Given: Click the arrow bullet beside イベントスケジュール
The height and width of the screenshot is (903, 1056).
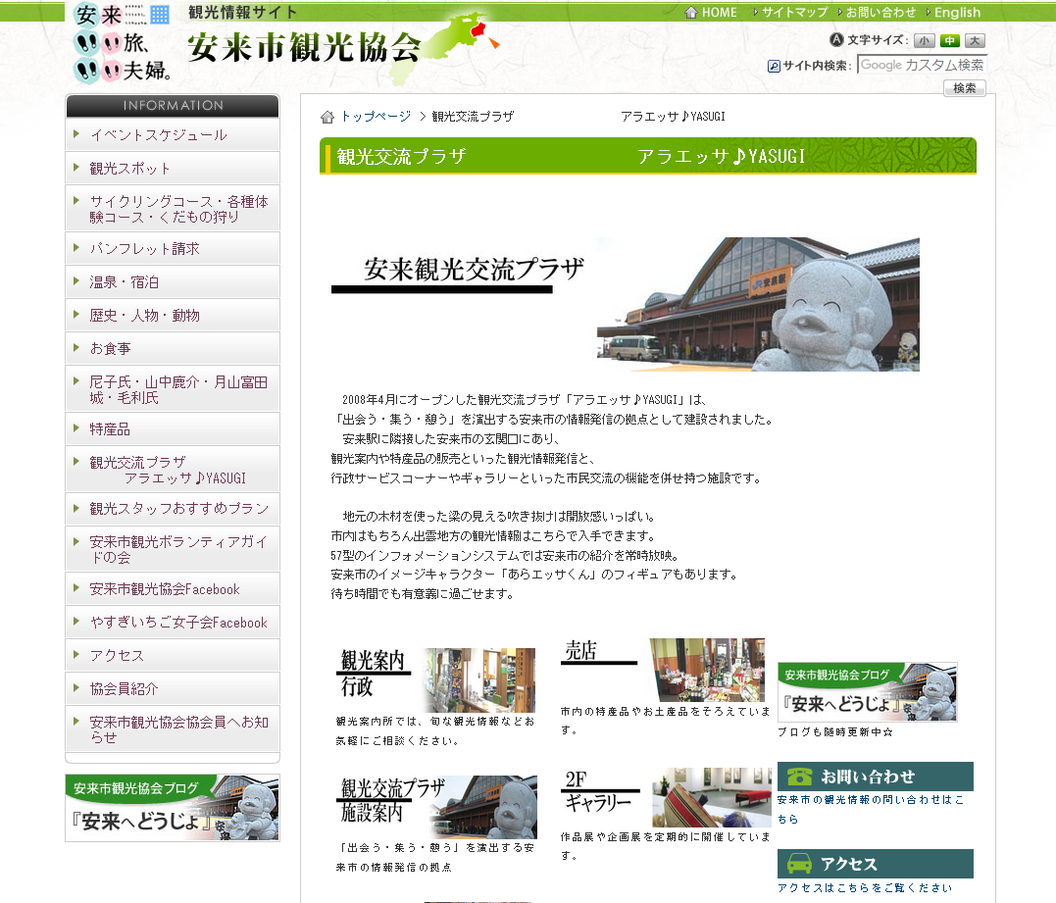Looking at the screenshot, I should tap(76, 134).
